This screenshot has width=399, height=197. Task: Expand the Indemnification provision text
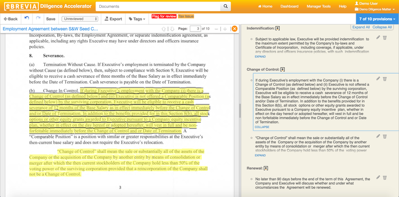260,57
